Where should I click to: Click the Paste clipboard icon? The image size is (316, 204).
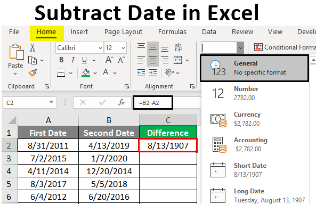pos(17,52)
